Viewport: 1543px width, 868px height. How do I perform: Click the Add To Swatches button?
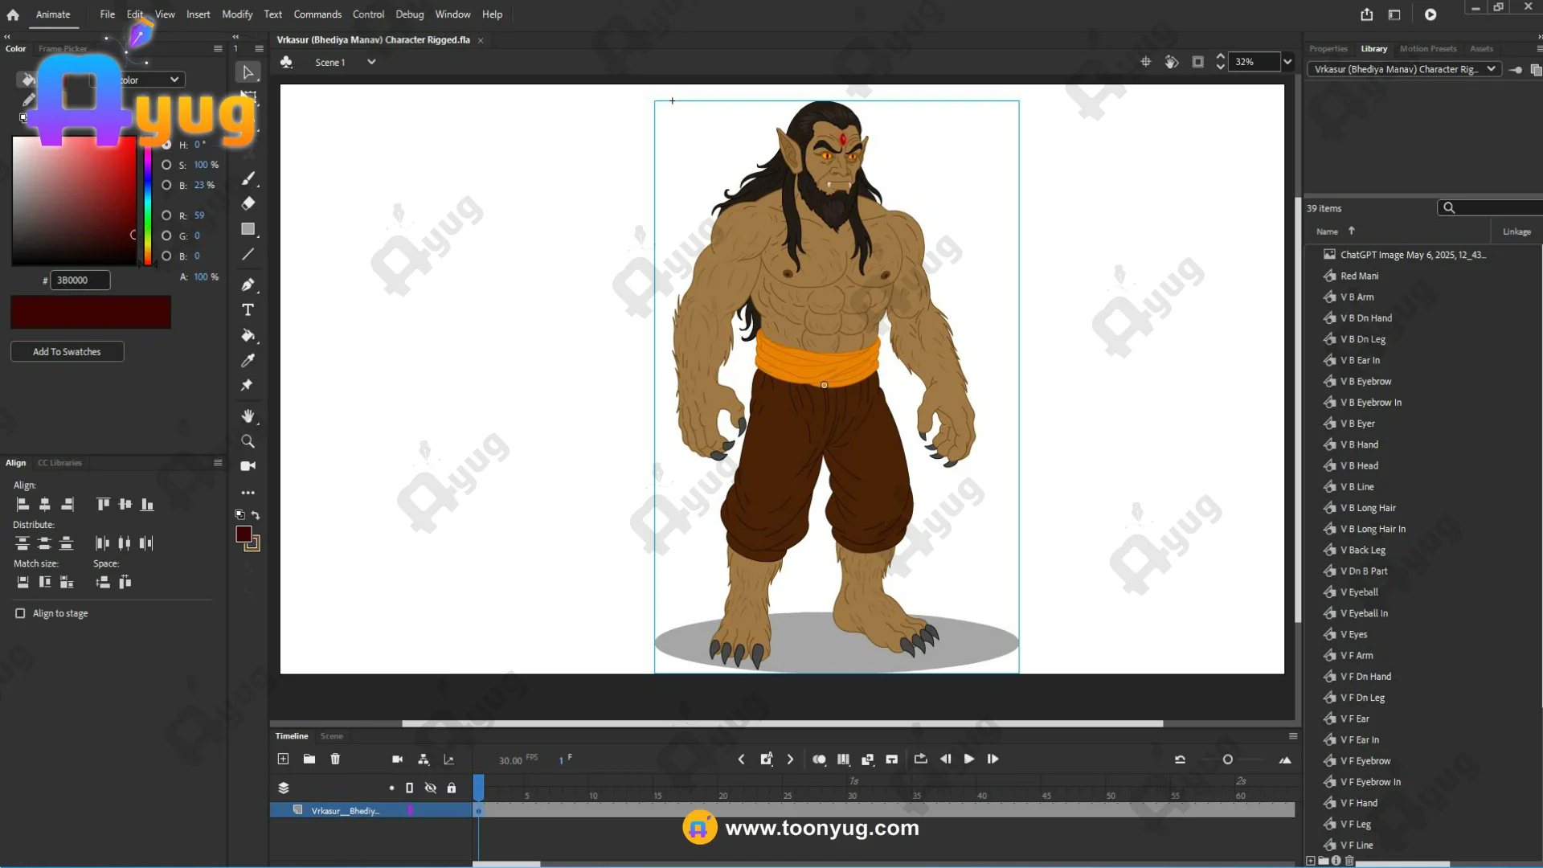(67, 352)
